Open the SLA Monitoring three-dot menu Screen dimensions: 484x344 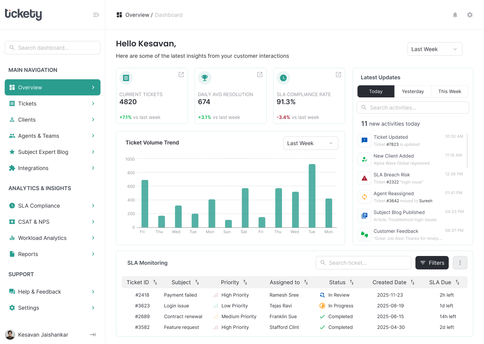coord(460,263)
